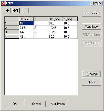
Task: Select the Dm cell with value 85.5
Action: (56, 36)
